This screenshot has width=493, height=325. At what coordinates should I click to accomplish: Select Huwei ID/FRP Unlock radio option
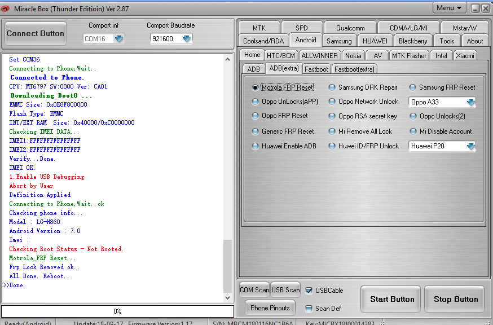tap(332, 146)
